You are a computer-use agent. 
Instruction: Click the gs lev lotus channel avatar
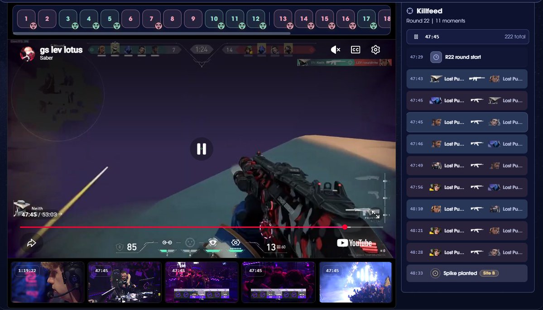pos(28,53)
